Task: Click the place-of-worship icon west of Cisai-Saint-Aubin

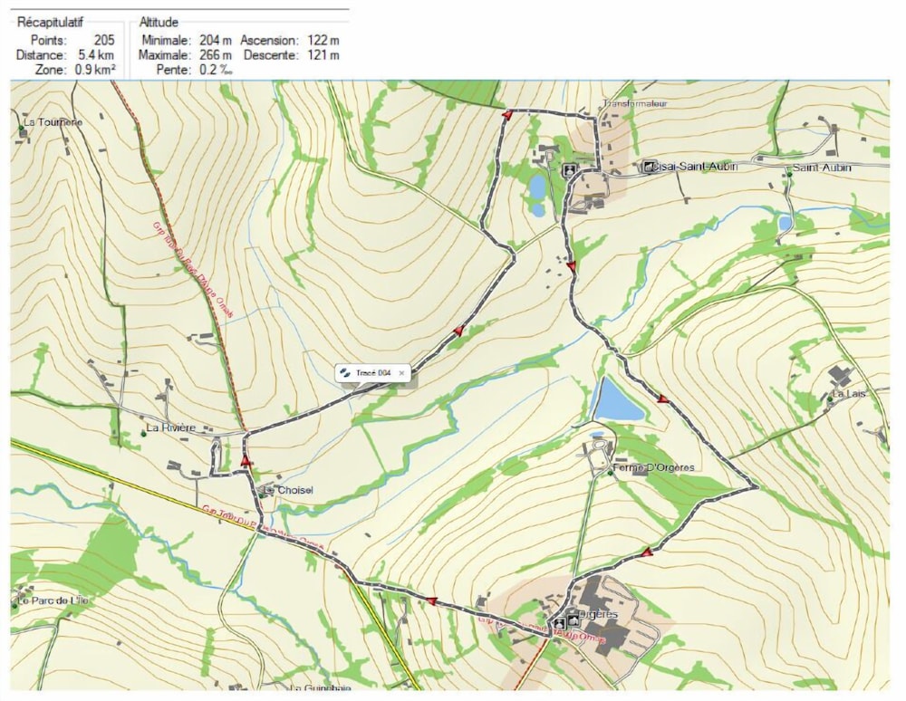Action: [569, 169]
